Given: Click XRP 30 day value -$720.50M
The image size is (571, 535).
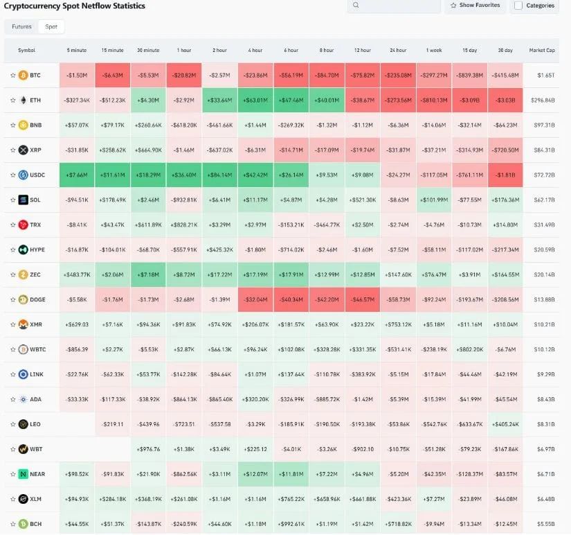Looking at the screenshot, I should (505, 150).
